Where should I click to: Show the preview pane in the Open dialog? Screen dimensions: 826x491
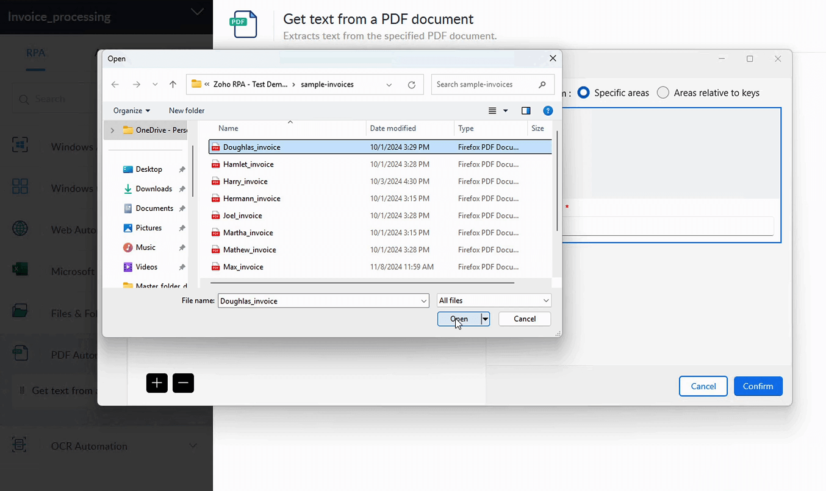526,110
